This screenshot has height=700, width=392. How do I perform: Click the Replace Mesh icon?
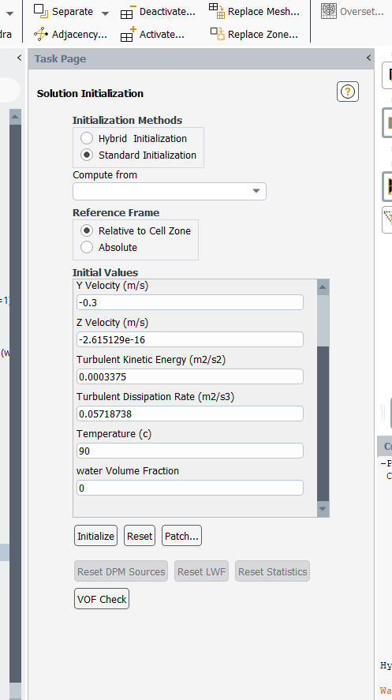pyautogui.click(x=217, y=11)
